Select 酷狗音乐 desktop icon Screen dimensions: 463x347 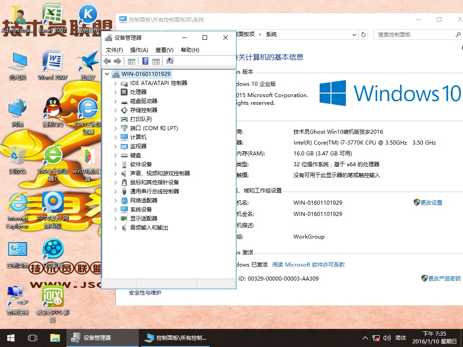tap(88, 18)
